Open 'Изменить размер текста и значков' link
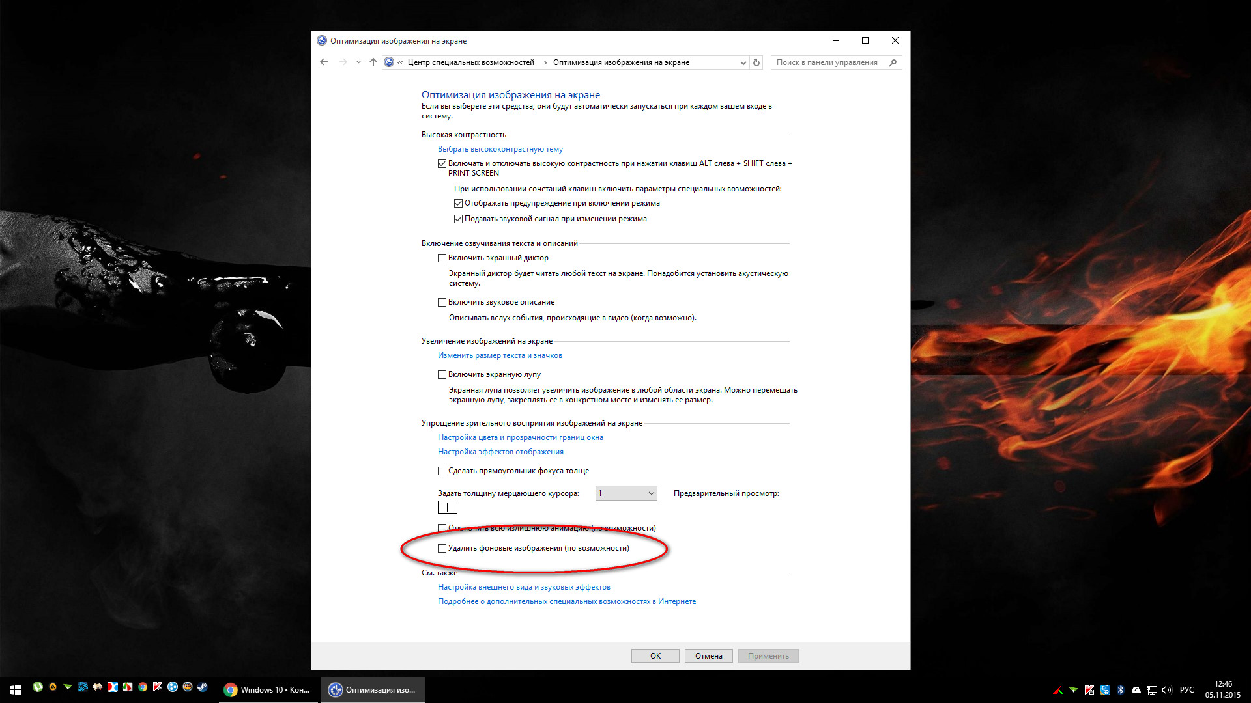The width and height of the screenshot is (1251, 703). click(x=500, y=356)
